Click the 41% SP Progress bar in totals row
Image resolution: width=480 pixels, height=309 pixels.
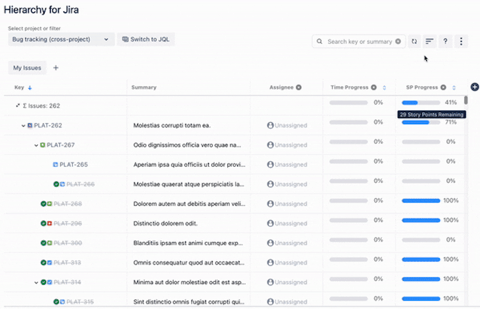click(x=421, y=103)
